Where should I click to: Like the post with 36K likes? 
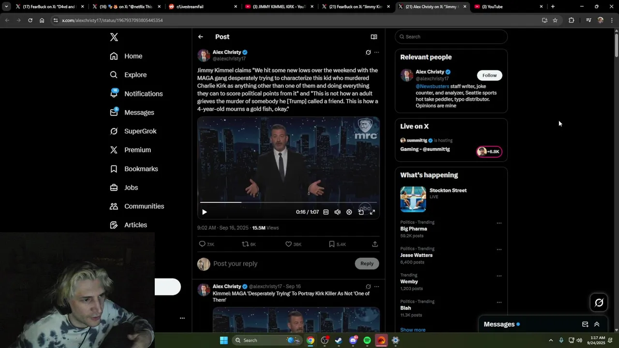[293, 244]
